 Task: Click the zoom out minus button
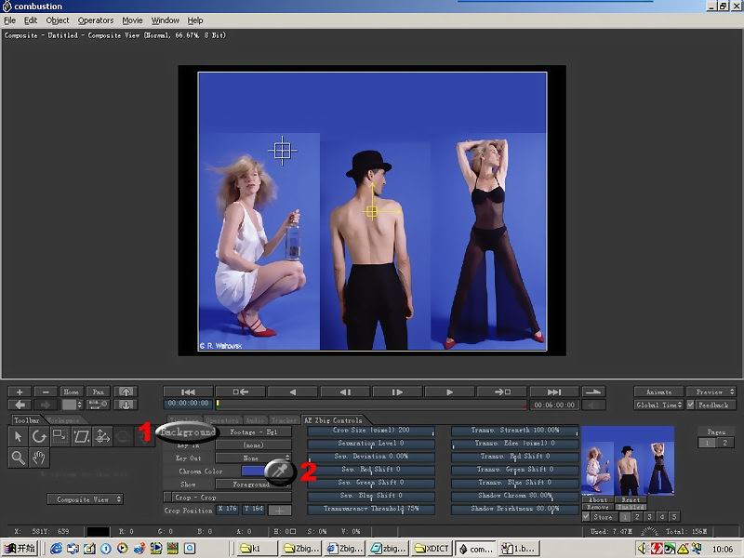pyautogui.click(x=46, y=392)
